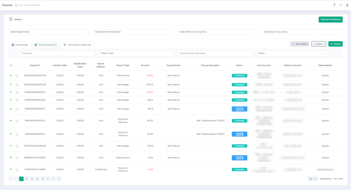Open the Payout Type dropdown filter
This screenshot has height=190, width=351.
coord(136,53)
